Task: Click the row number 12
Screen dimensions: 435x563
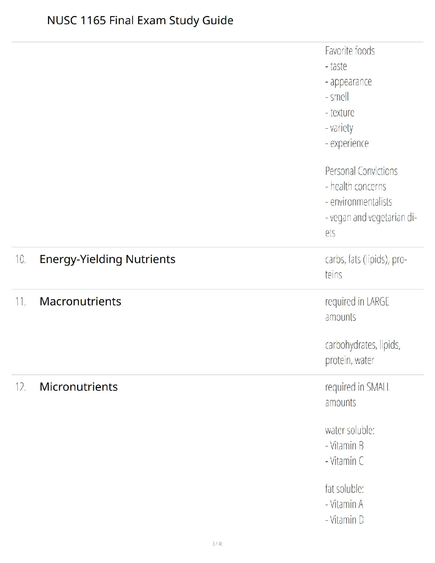Action: coord(21,387)
